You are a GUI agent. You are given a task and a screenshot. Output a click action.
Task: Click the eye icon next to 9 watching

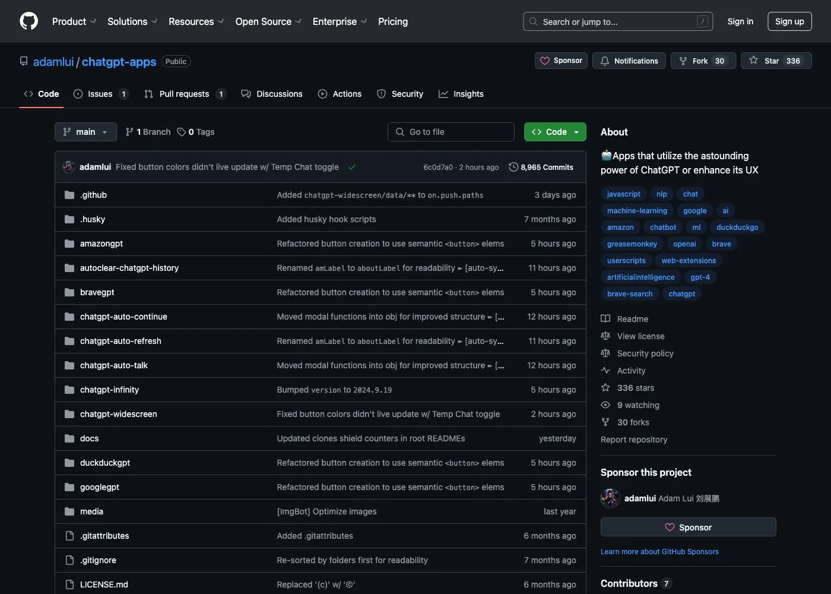pyautogui.click(x=605, y=405)
